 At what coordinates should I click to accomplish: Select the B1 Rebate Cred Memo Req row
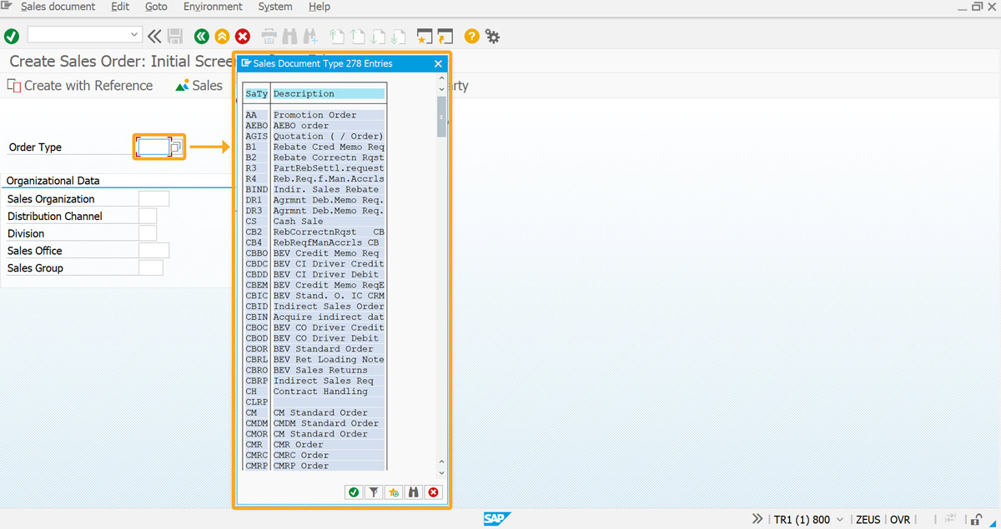(314, 147)
